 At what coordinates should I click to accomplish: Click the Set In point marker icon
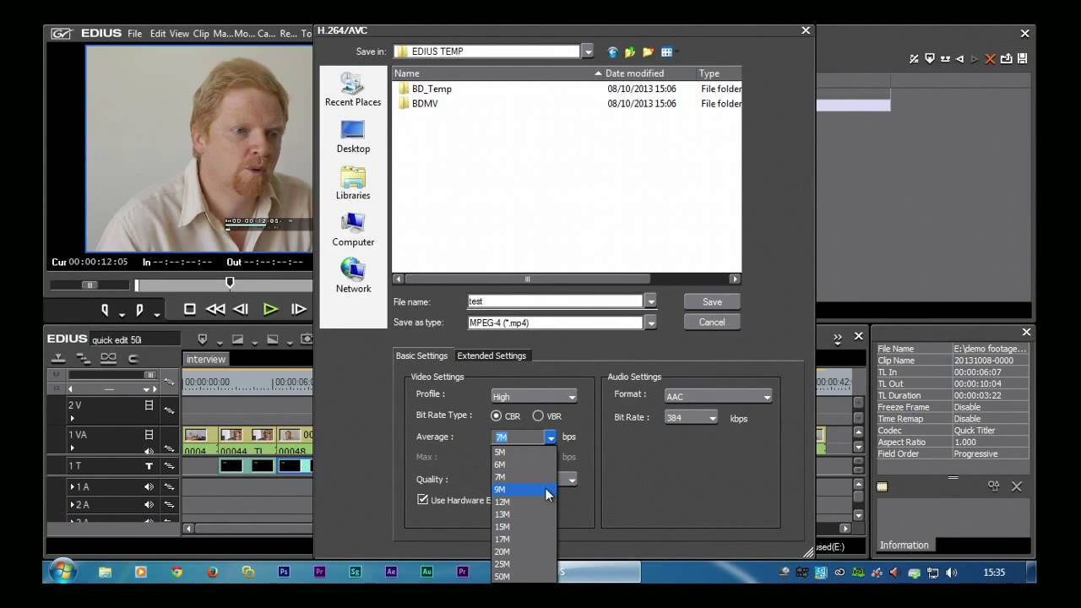click(x=106, y=310)
